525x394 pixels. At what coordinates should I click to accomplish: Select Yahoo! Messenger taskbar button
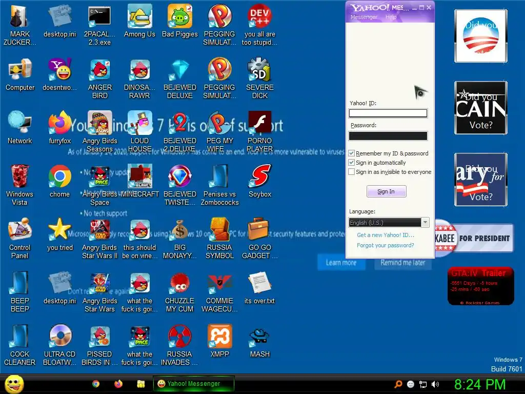click(193, 384)
